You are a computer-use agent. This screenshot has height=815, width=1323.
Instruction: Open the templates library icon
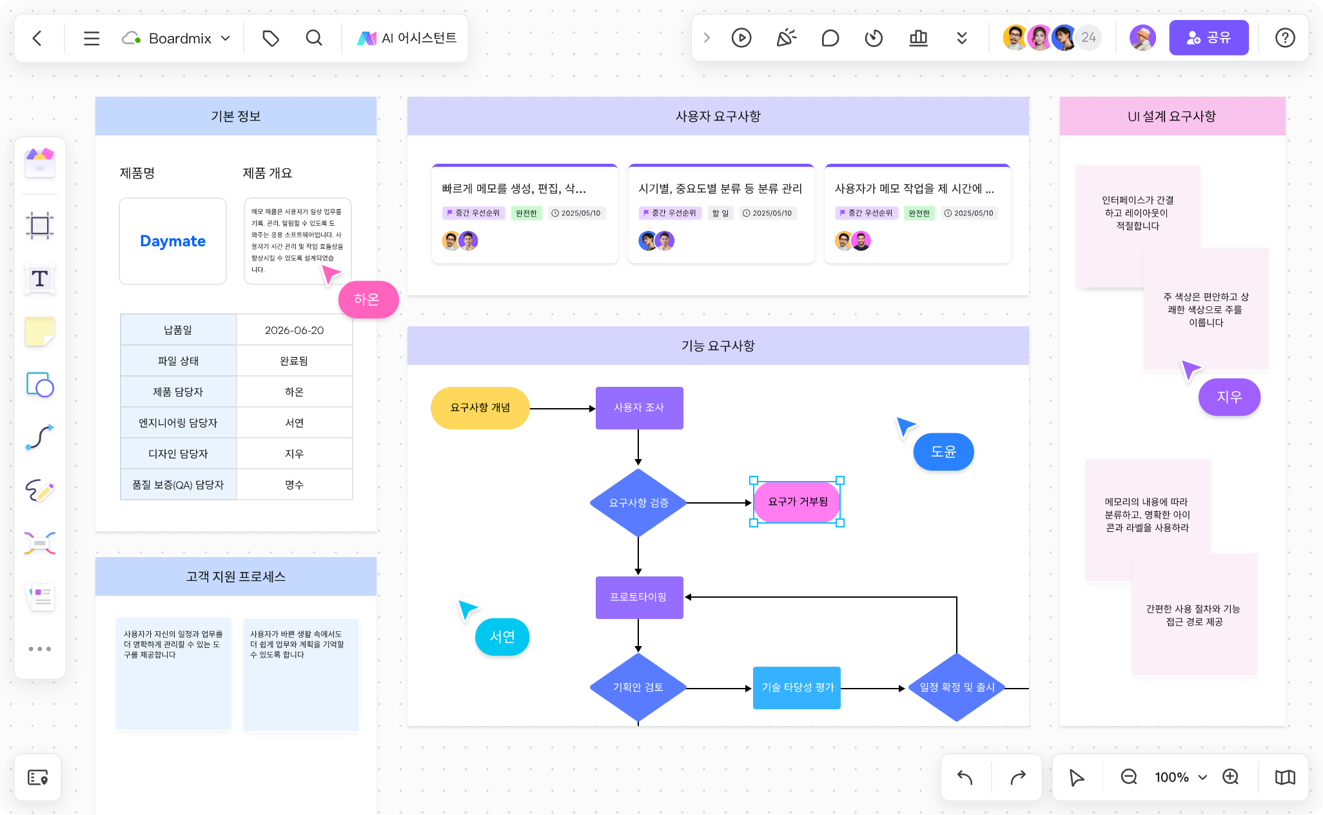[40, 163]
